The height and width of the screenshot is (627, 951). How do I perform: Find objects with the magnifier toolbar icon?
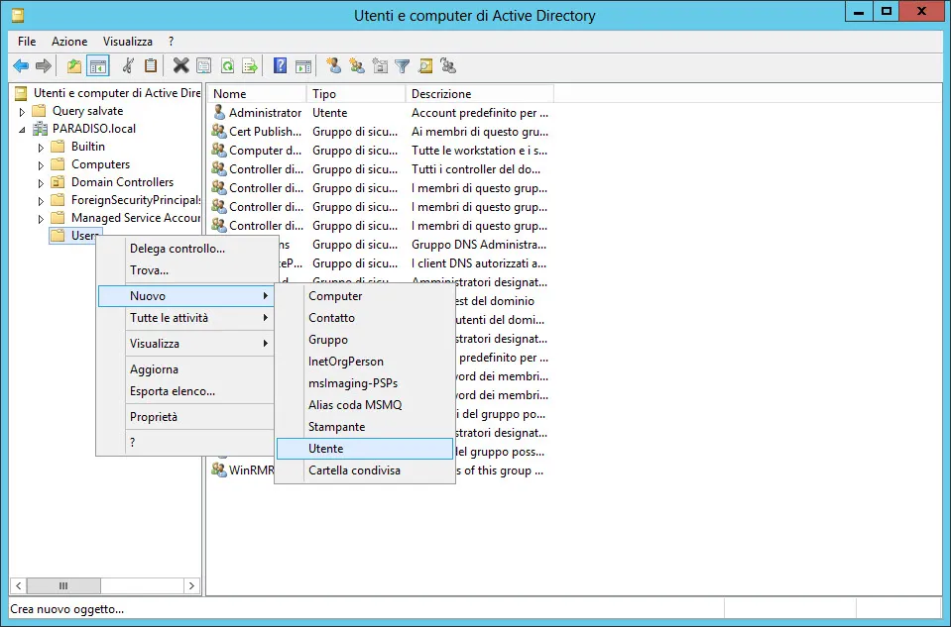click(426, 66)
